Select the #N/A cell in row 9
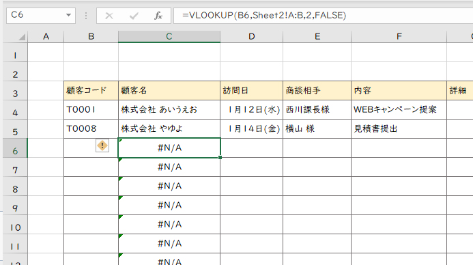 coord(169,206)
